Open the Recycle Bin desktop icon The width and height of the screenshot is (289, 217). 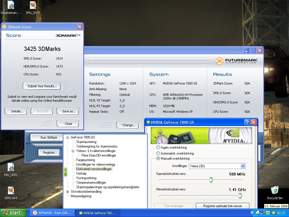[275, 190]
